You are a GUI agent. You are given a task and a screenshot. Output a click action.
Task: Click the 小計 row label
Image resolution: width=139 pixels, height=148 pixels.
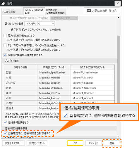[8, 98]
